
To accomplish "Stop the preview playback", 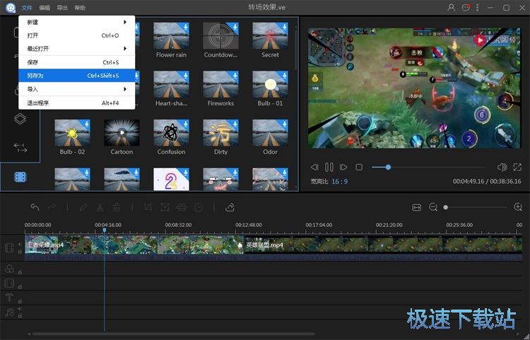I will [x=359, y=167].
